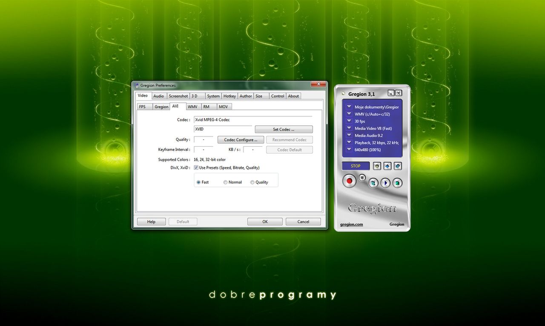Image resolution: width=545 pixels, height=326 pixels.
Task: Click the "16, 24, 32-bit color" text
Action: pos(209,159)
